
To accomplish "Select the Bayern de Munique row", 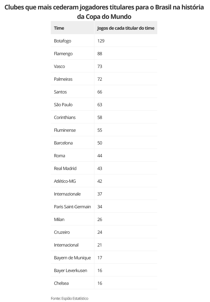I will click(x=72, y=258).
